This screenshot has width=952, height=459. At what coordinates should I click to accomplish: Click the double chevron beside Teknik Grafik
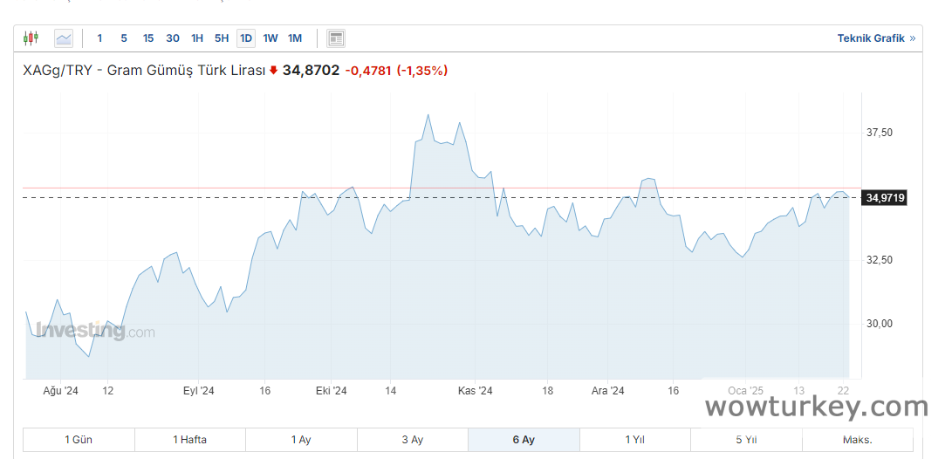coord(913,38)
